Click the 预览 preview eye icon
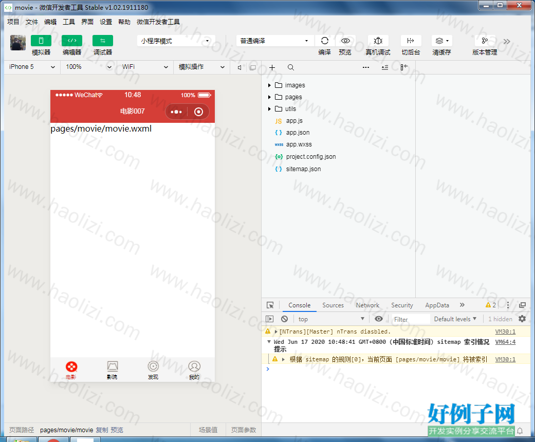This screenshot has width=535, height=442. click(345, 41)
